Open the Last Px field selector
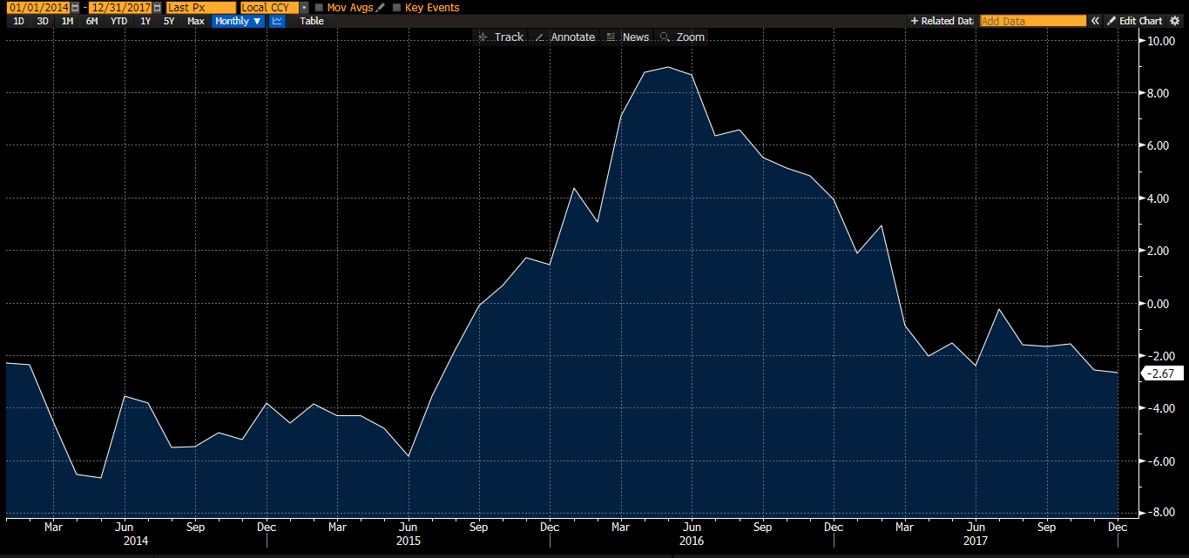 [x=200, y=8]
